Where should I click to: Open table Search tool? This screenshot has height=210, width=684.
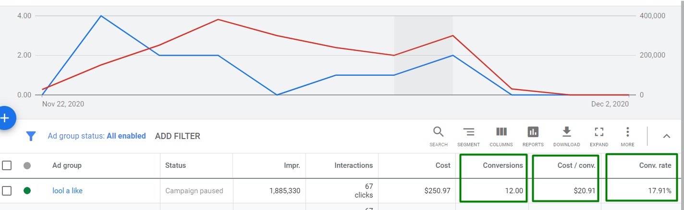(x=438, y=136)
